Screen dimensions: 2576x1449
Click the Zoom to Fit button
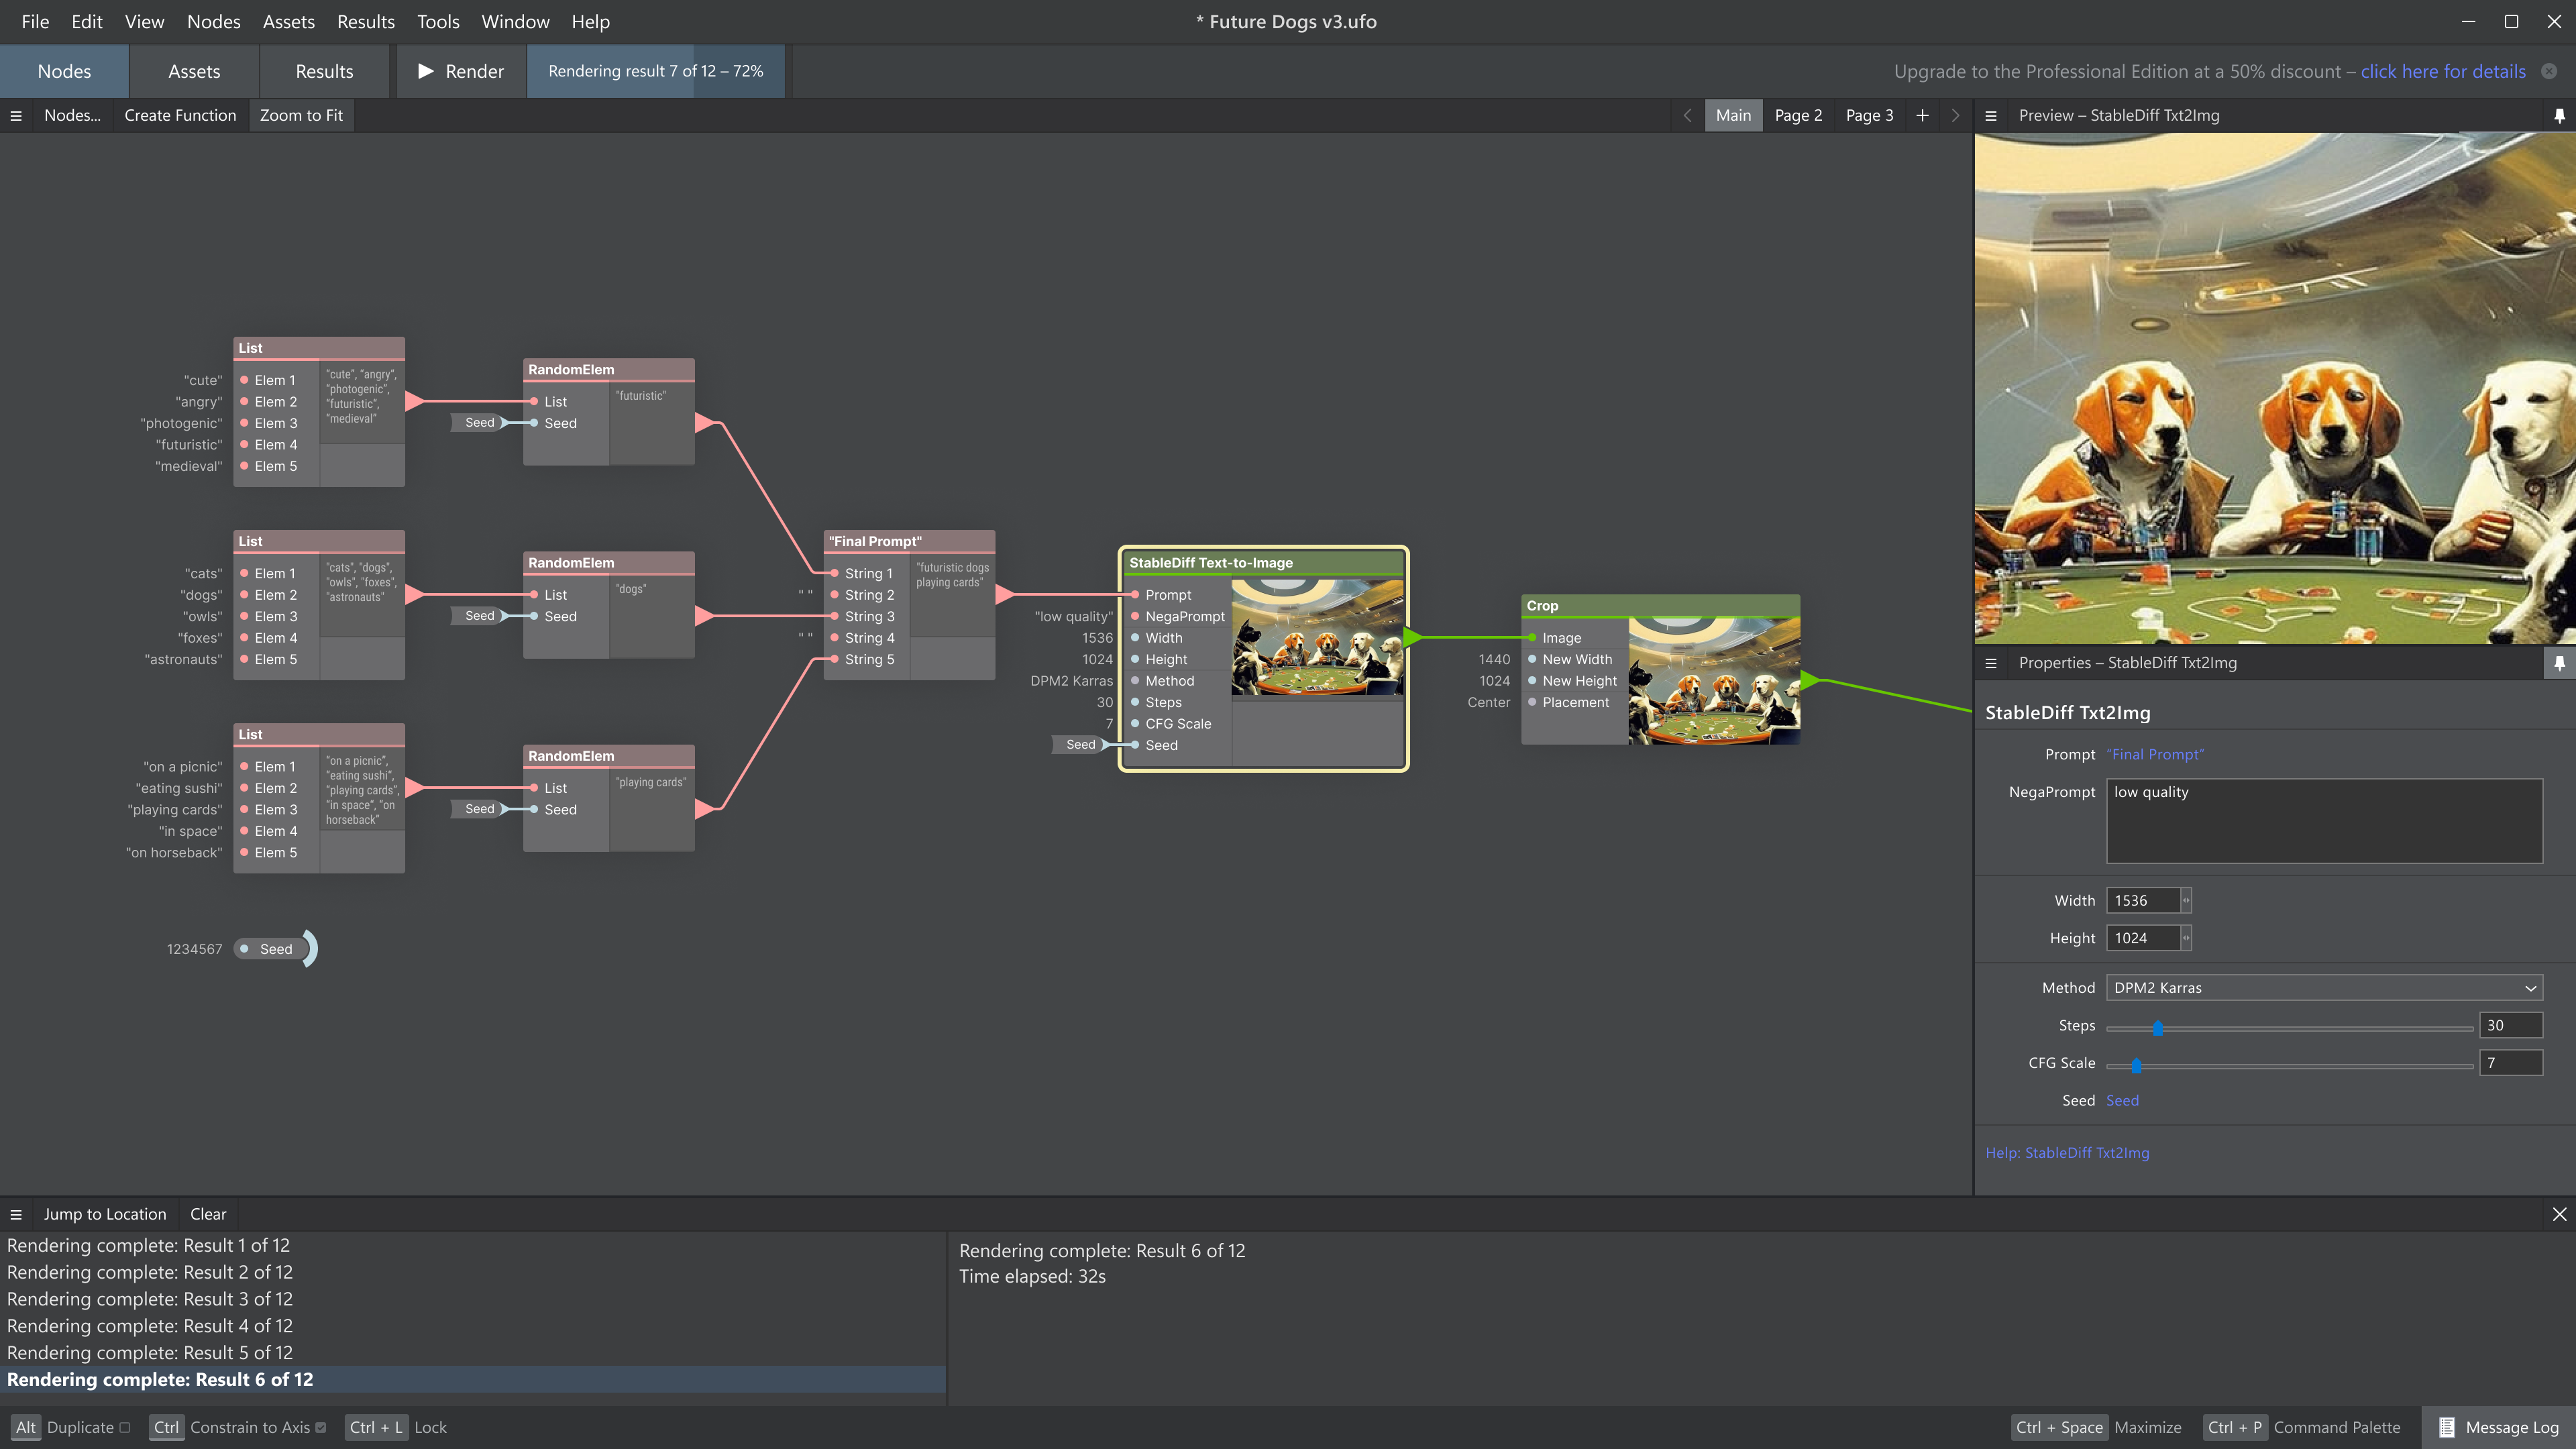click(301, 115)
